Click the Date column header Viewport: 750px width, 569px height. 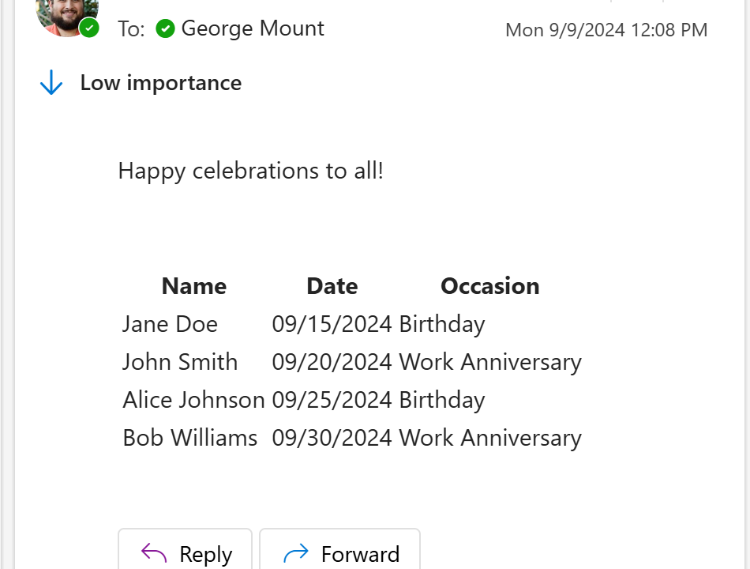click(x=332, y=286)
